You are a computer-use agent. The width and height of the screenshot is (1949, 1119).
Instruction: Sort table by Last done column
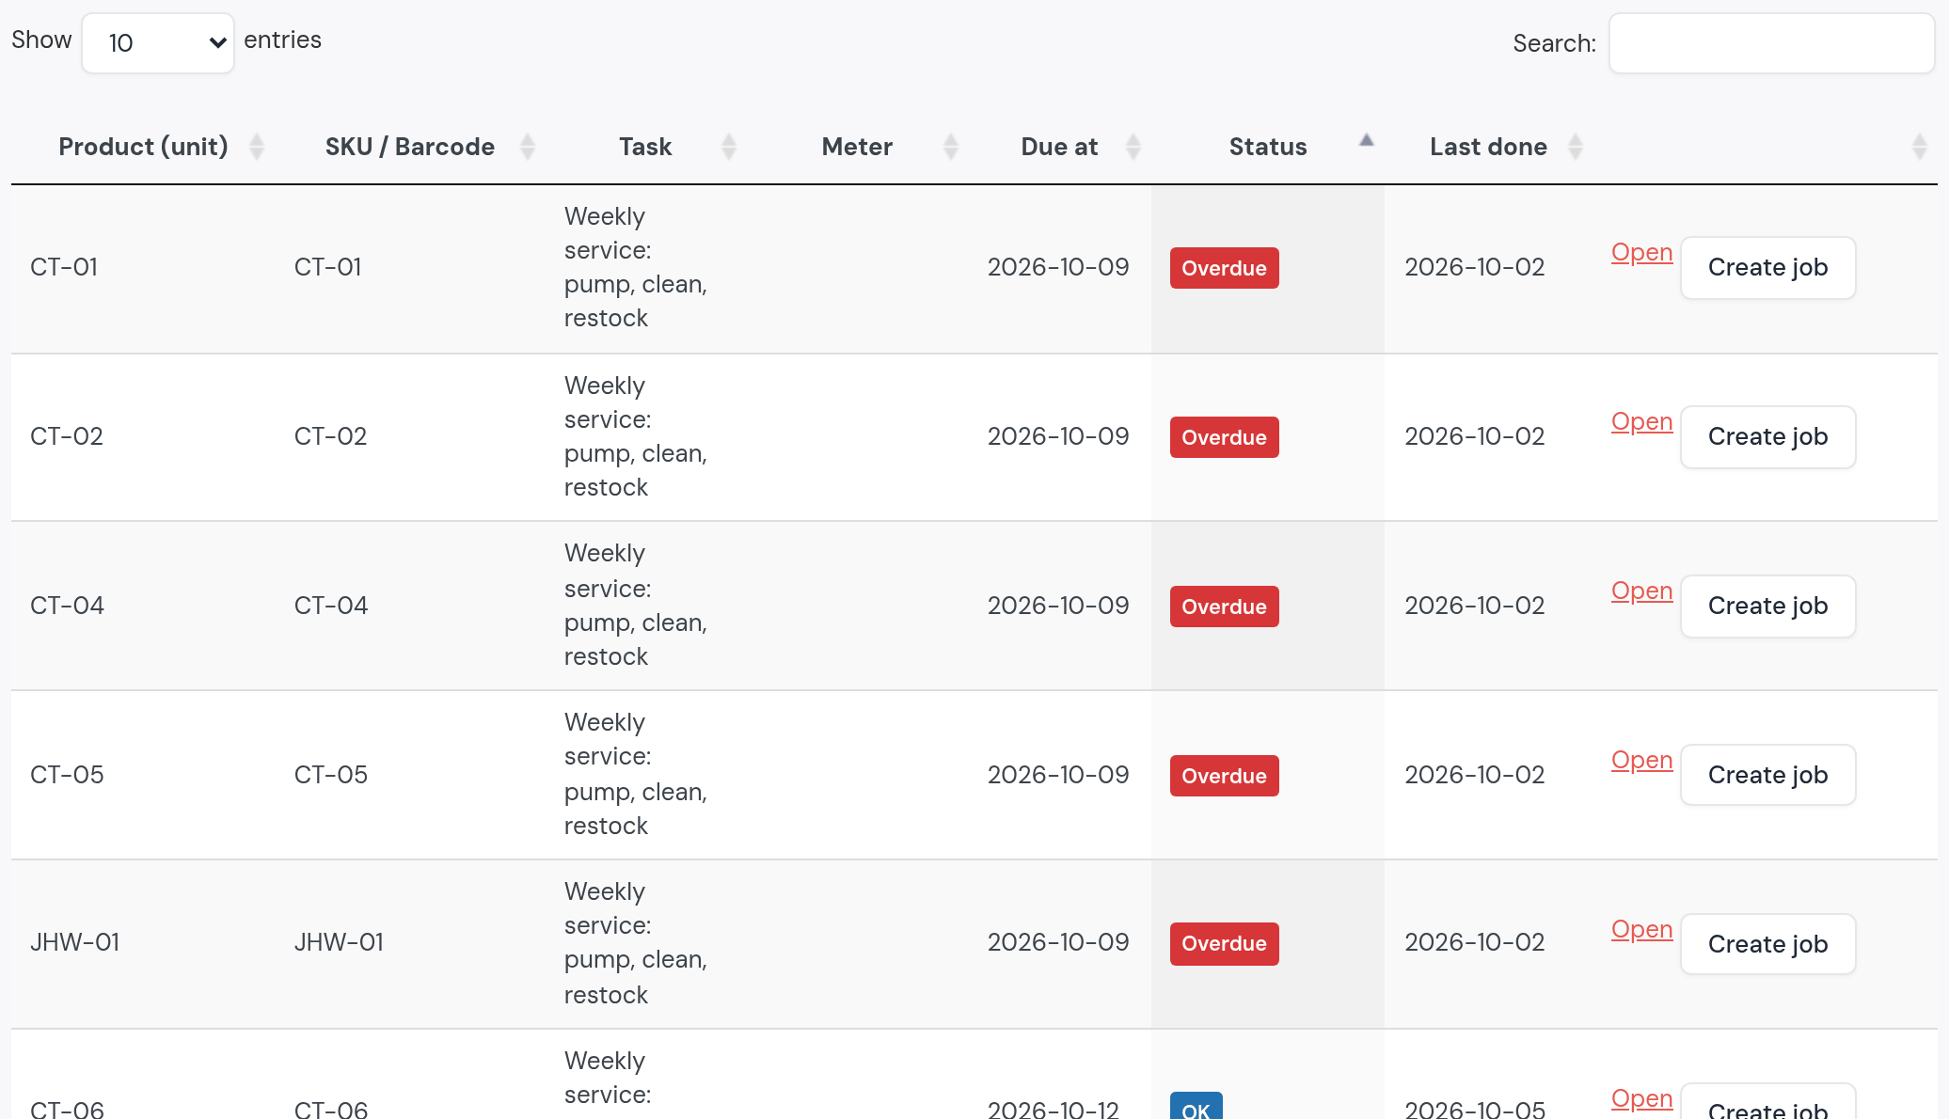click(x=1488, y=147)
